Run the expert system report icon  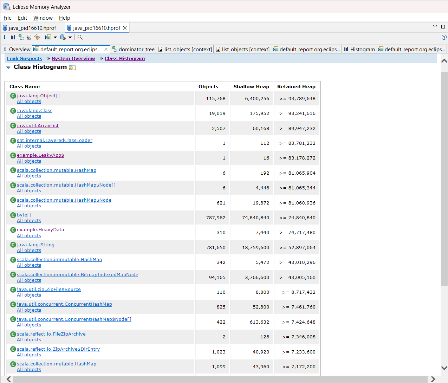(x=48, y=37)
